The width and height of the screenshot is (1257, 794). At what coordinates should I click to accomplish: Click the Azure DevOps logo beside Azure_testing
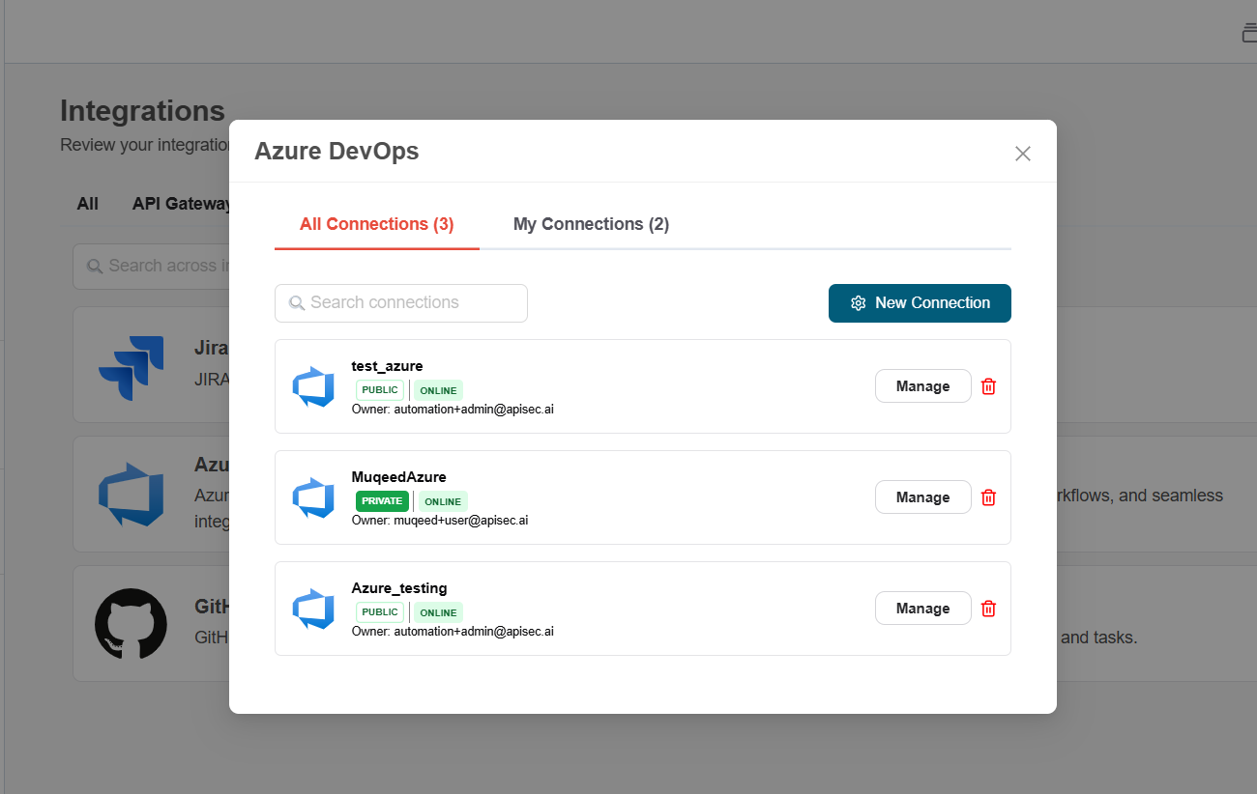click(313, 609)
